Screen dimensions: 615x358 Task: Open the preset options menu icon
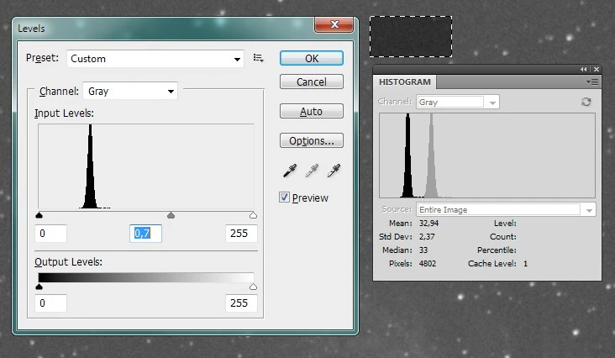(x=258, y=59)
